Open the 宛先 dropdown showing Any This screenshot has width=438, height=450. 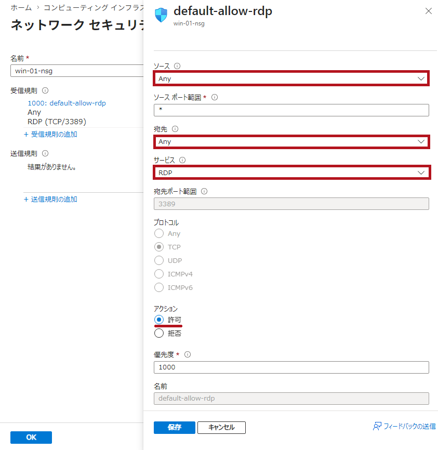coord(291,141)
